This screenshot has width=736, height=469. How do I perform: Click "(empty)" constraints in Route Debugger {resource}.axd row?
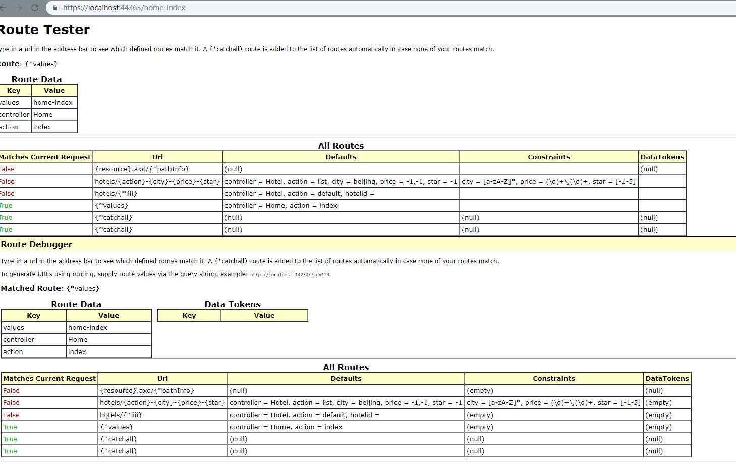point(480,390)
